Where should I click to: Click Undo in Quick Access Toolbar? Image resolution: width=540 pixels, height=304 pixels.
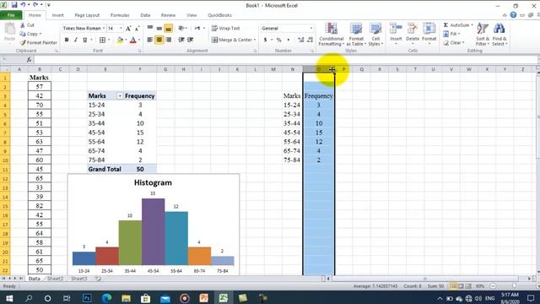[x=23, y=5]
